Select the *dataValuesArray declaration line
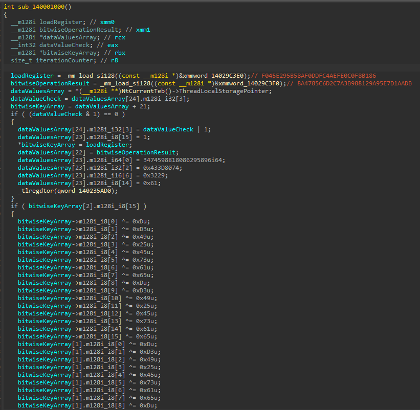Image resolution: width=420 pixels, height=410 pixels. point(68,37)
